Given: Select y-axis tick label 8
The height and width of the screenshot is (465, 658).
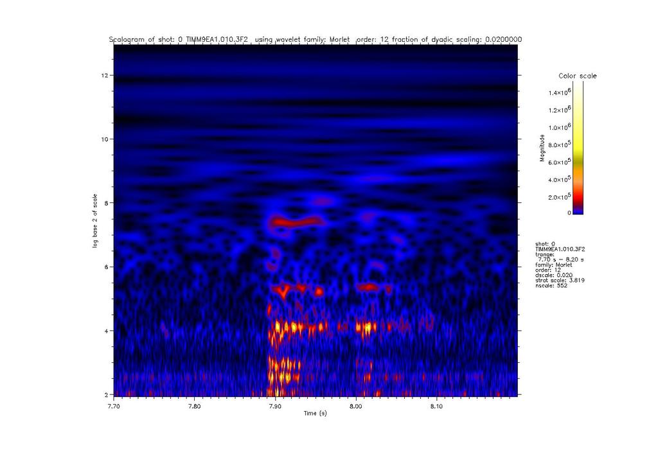Looking at the screenshot, I should coord(107,203).
